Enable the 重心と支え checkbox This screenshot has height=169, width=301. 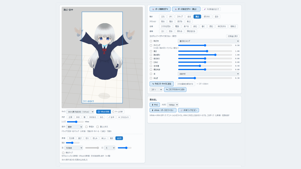pos(98,127)
